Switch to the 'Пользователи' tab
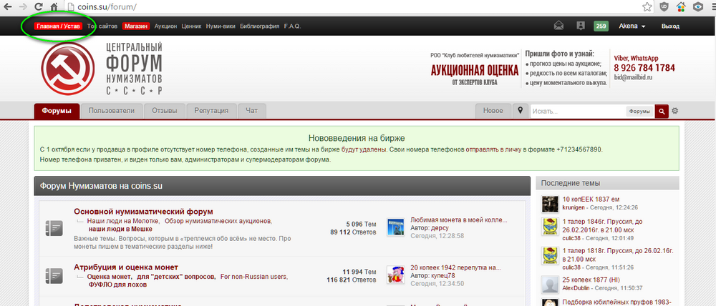This screenshot has width=716, height=306. click(x=111, y=111)
